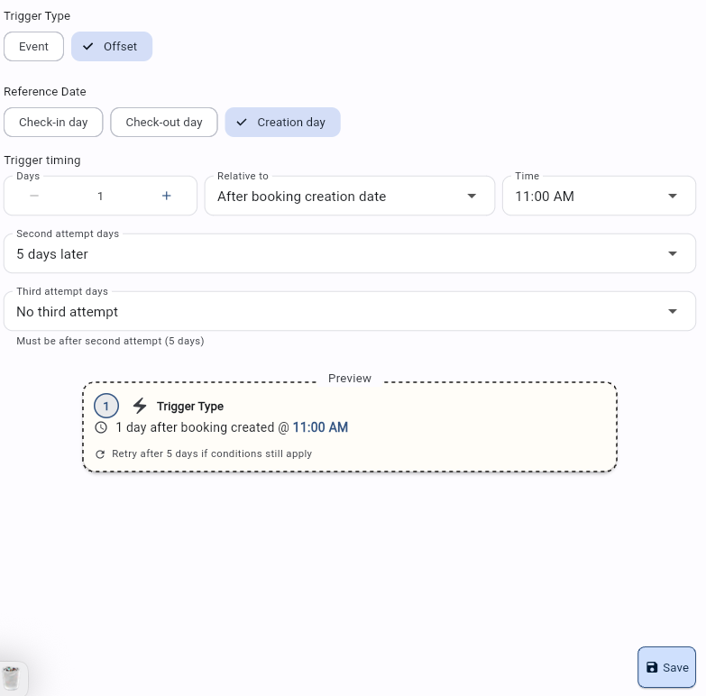Expand the Time dropdown showing 11:00 AM
706x696 pixels.
598,197
